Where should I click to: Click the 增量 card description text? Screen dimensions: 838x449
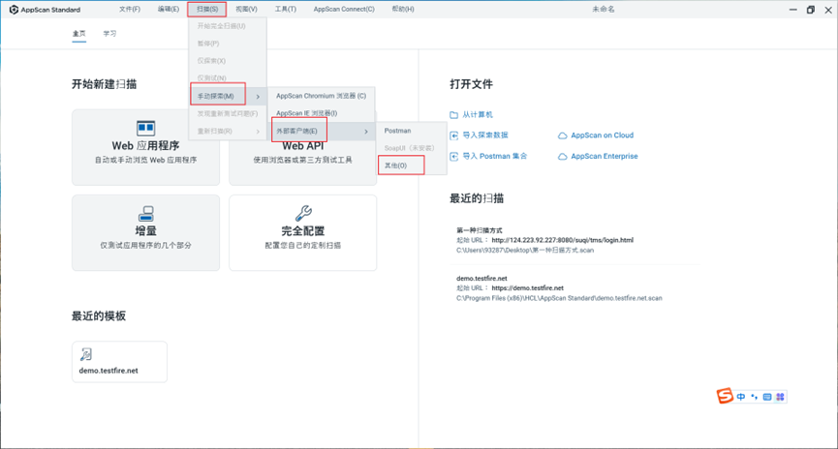pos(146,246)
